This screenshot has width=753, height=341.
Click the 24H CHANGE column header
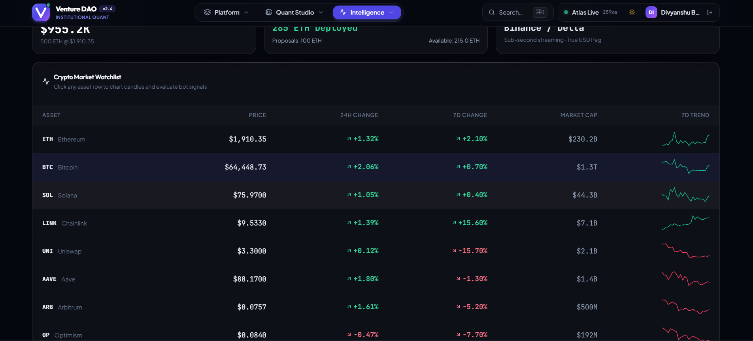[359, 115]
